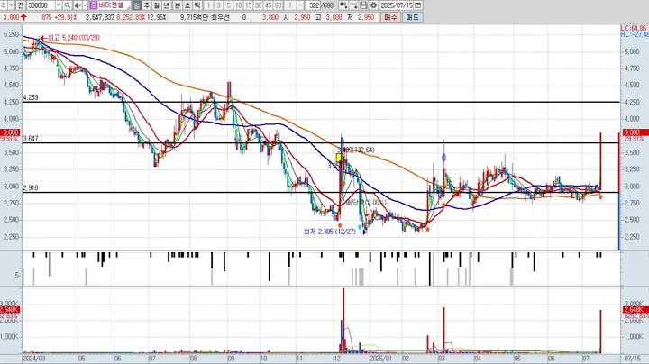Click the blue oval marker on March candle
Image resolution: width=649 pixels, height=364 pixels.
coord(443,158)
